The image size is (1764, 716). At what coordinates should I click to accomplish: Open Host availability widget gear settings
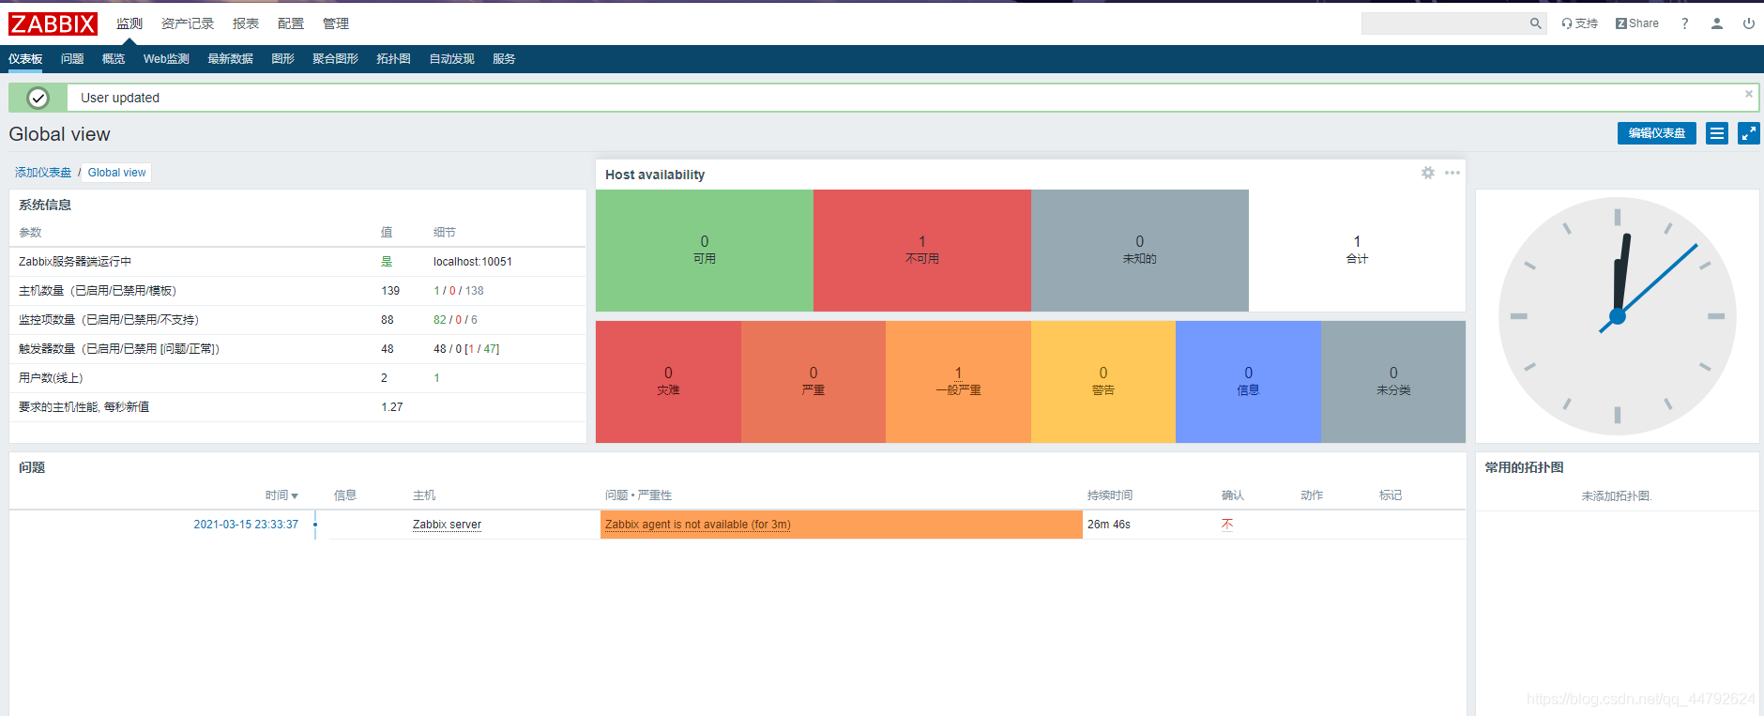(1428, 173)
